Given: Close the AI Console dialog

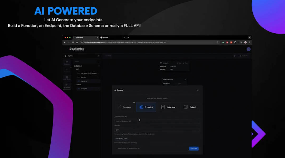Looking at the screenshot, I should [x=198, y=90].
